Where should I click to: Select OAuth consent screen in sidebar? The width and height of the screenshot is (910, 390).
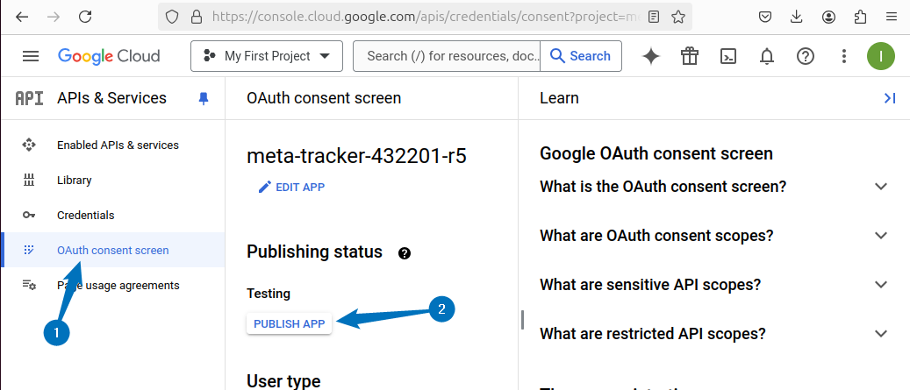click(x=113, y=250)
